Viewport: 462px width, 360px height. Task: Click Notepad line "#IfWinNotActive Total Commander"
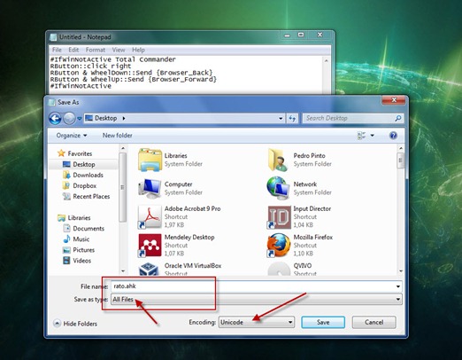[113, 59]
